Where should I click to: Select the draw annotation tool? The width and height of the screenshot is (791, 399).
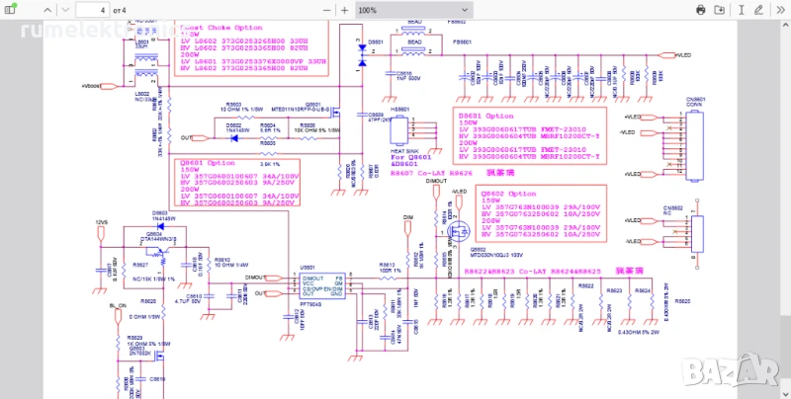click(x=758, y=9)
